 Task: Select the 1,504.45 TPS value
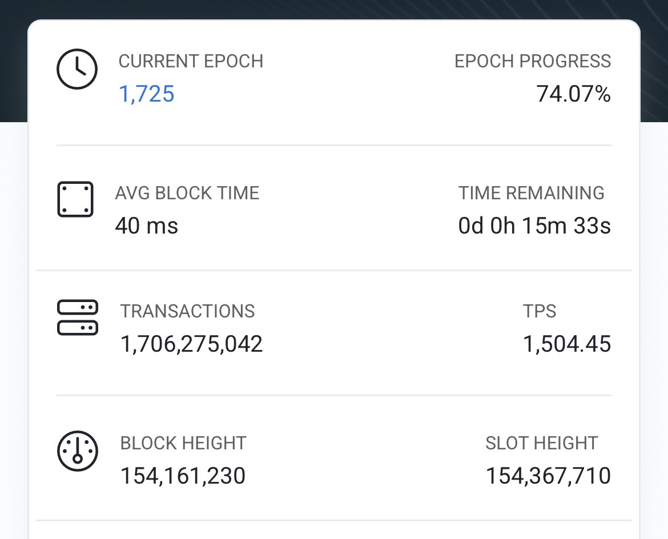[567, 344]
